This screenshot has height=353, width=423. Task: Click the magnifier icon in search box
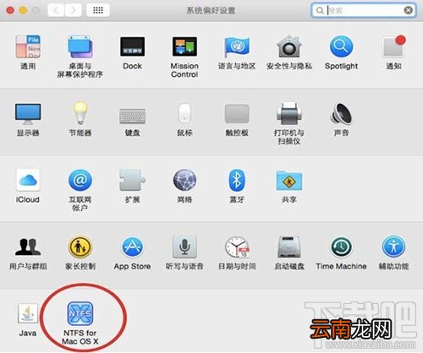[x=320, y=11]
